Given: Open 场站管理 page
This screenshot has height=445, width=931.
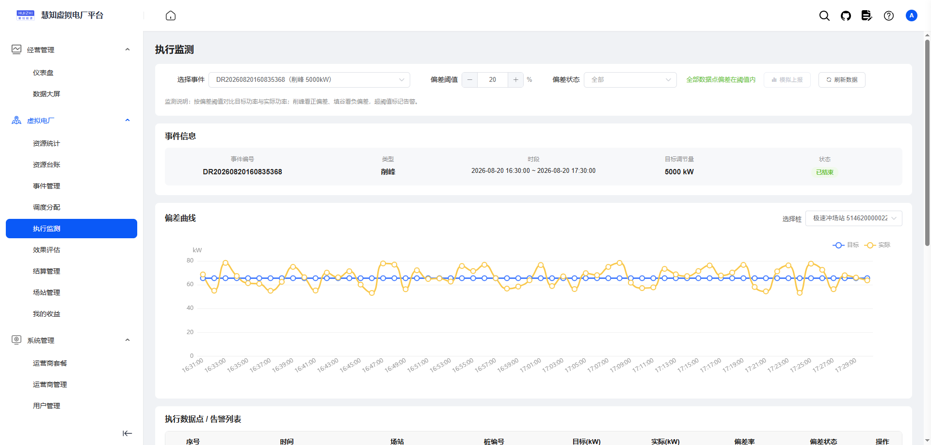Looking at the screenshot, I should tap(71, 292).
